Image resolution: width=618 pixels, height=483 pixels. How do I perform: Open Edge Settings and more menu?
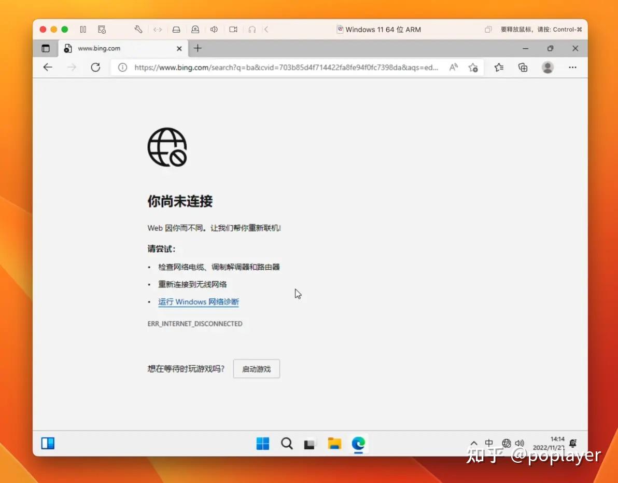[573, 67]
